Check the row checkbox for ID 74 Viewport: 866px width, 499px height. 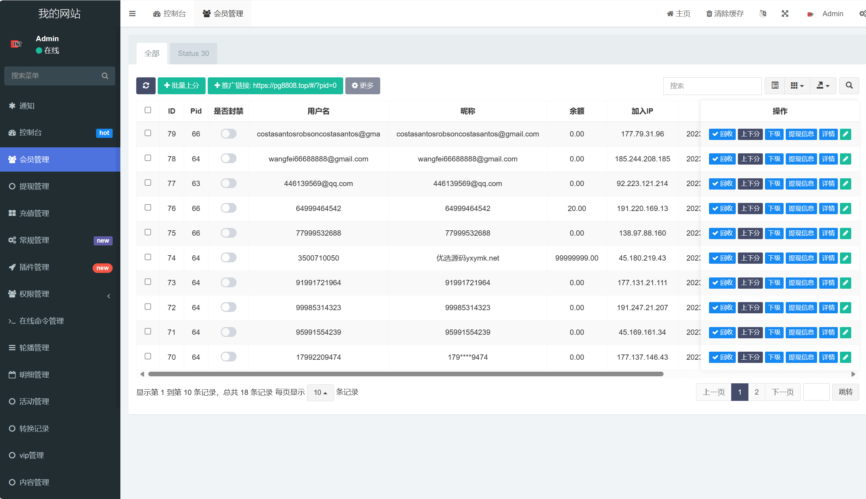(x=148, y=257)
